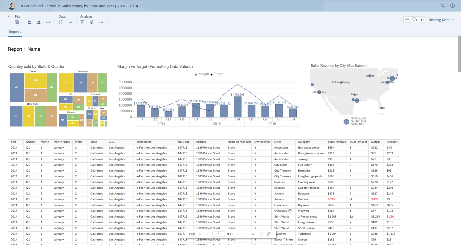Collapse the toolbar with caret icon
461x247 pixels.
(x=9, y=16)
